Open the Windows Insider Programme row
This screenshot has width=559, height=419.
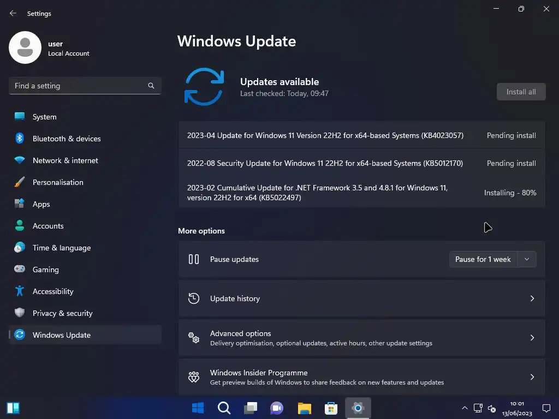[x=362, y=376]
